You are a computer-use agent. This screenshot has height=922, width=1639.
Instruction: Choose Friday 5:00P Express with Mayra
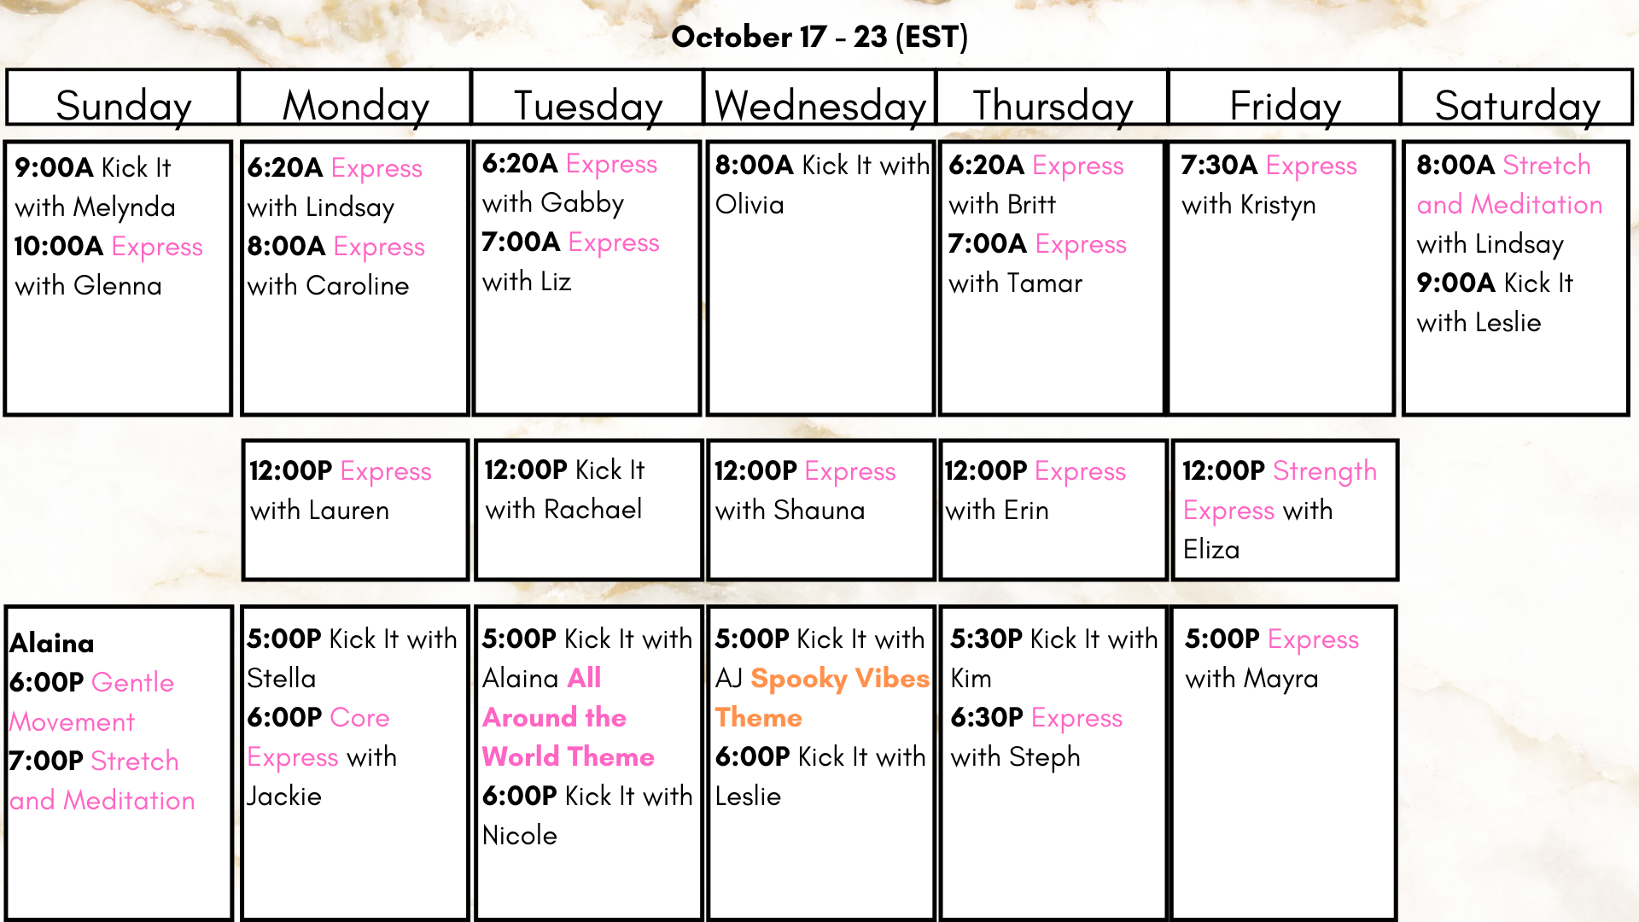point(1272,658)
